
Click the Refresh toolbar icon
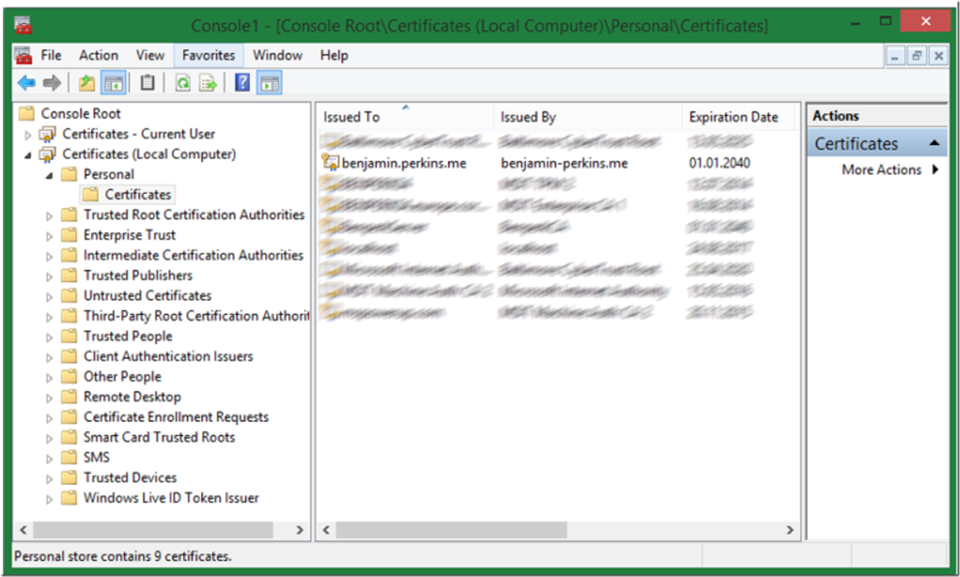pos(182,82)
